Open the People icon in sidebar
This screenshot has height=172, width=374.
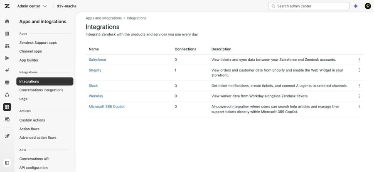(7, 46)
